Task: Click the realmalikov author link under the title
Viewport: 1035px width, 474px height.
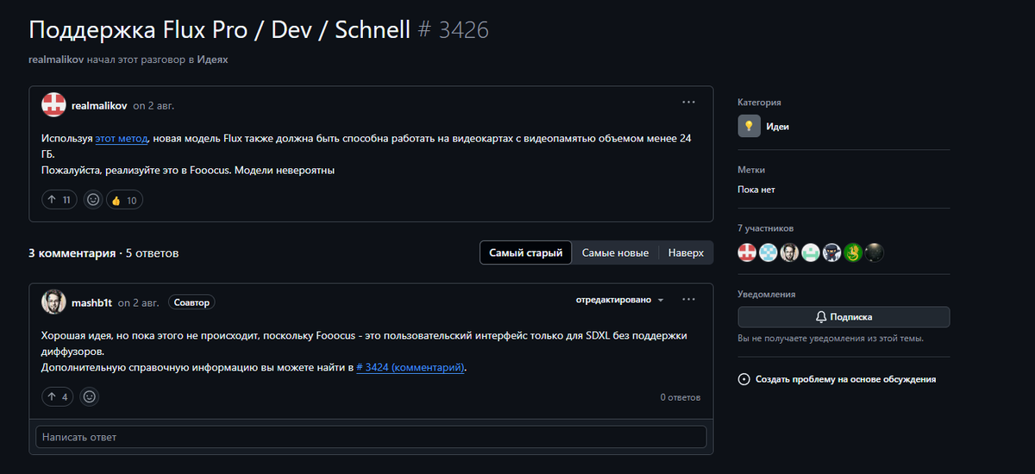Action: 55,59
